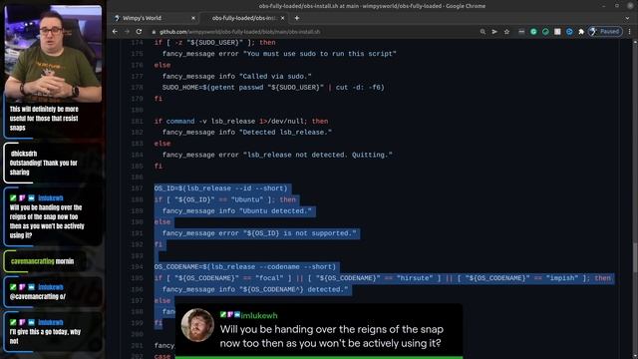Screen dimensions: 638x359
Task: Open the blue circular extension icon
Action: click(569, 32)
